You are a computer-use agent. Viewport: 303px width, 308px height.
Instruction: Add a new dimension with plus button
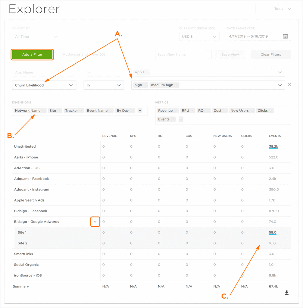[140, 111]
